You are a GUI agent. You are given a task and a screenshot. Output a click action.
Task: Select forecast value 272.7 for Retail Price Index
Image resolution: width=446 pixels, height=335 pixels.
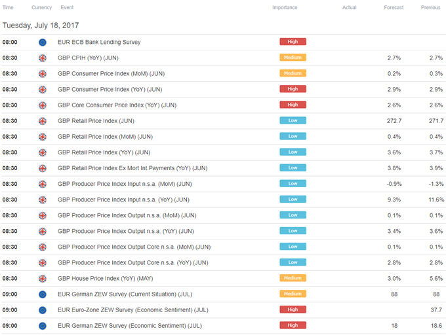coord(394,121)
